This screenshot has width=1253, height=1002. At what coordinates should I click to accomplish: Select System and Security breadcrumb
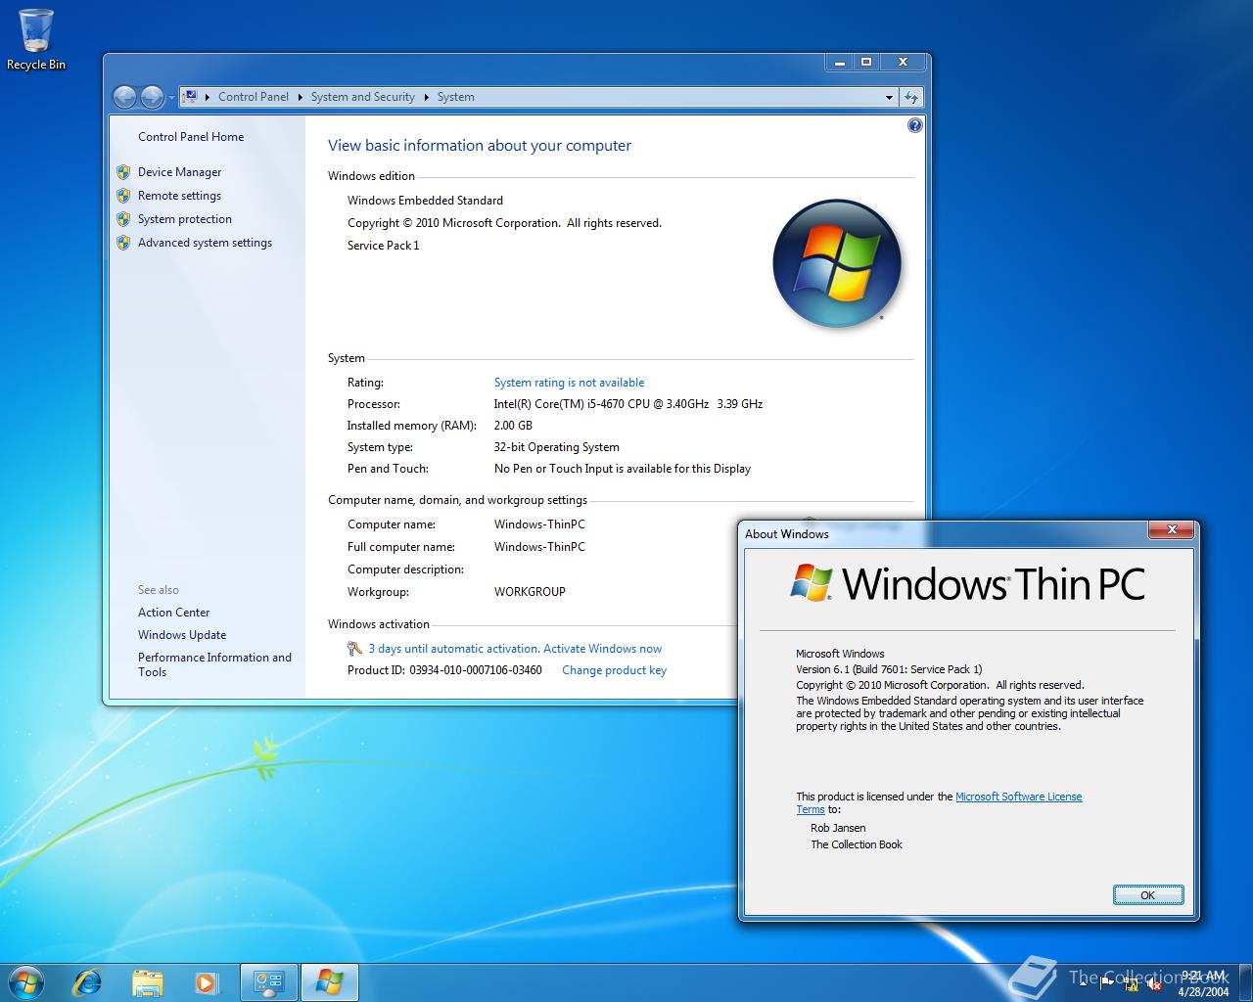(x=362, y=97)
